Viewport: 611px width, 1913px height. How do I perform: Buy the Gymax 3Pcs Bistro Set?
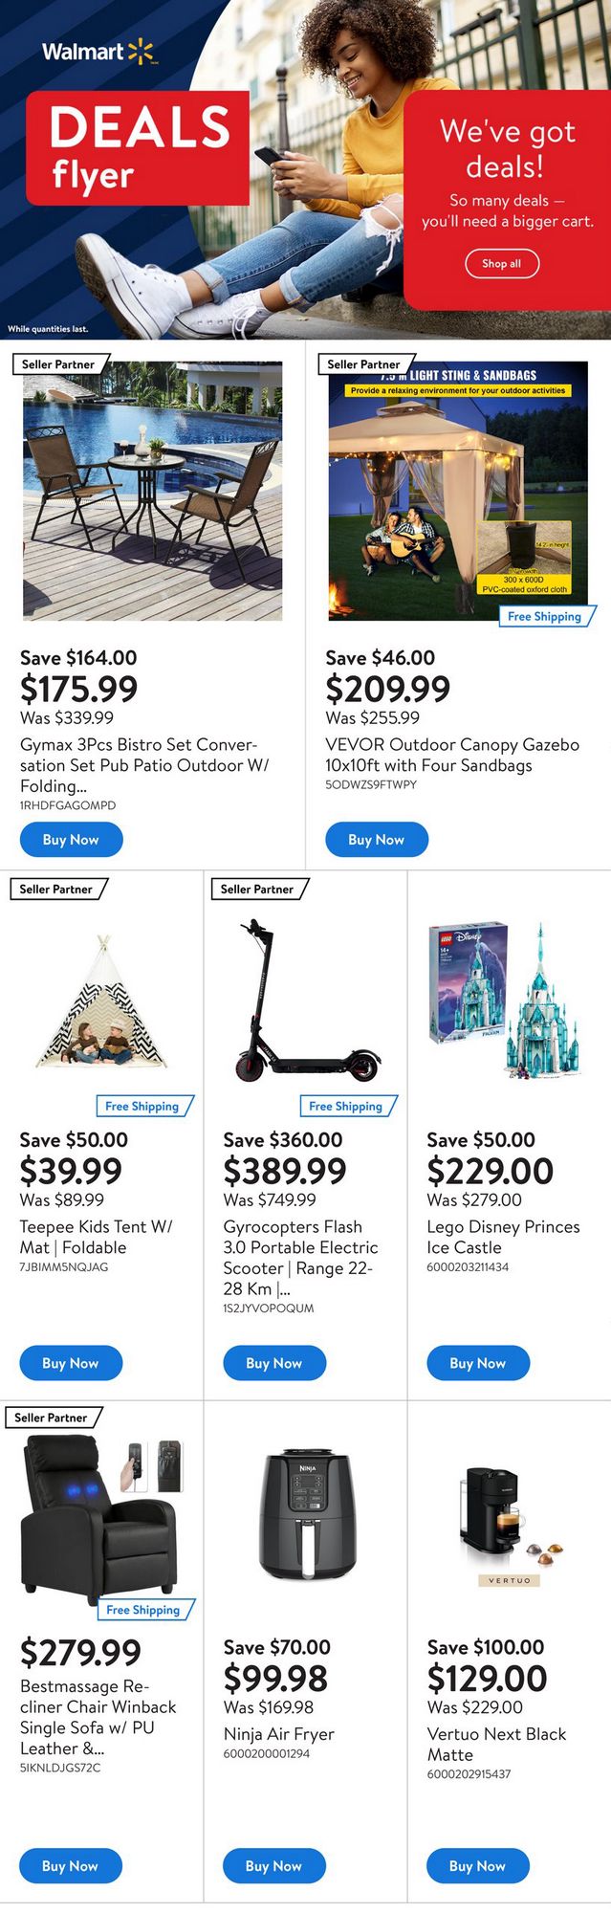(71, 840)
